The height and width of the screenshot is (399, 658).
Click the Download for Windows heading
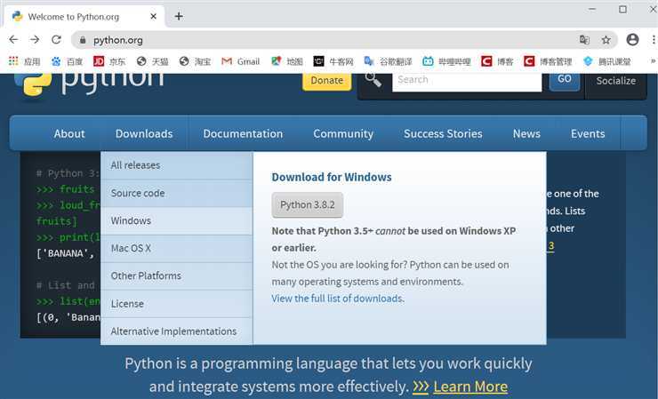coord(332,177)
